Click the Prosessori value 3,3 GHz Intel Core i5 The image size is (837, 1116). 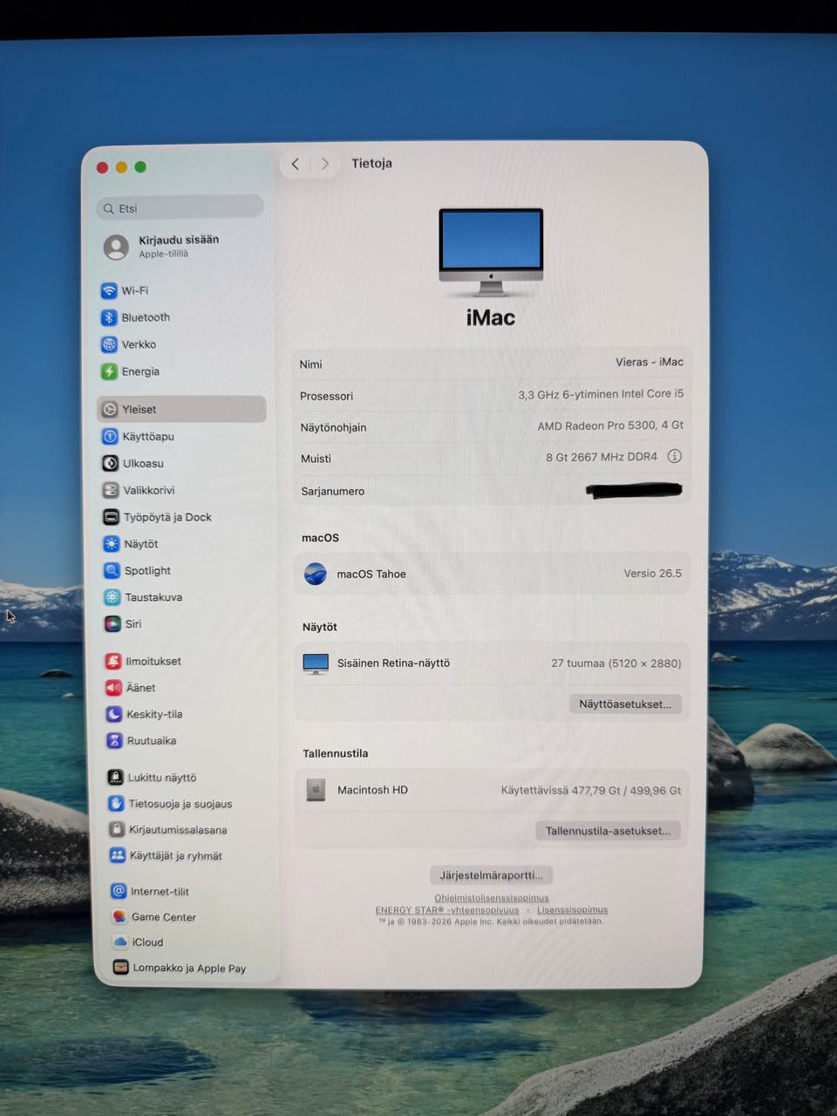point(601,394)
